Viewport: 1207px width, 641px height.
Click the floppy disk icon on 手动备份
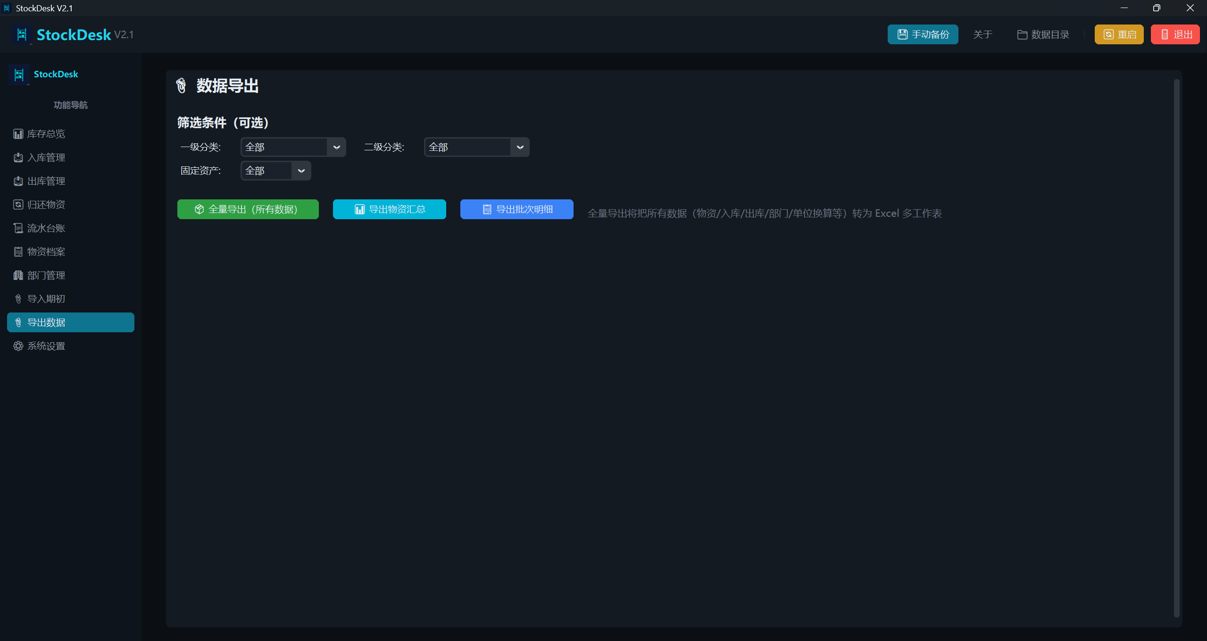[x=902, y=34]
